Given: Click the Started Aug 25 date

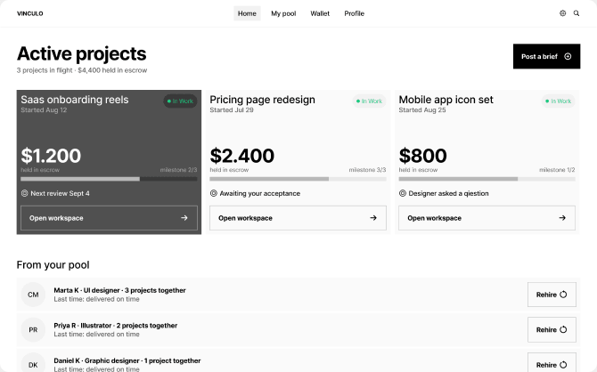Looking at the screenshot, I should pyautogui.click(x=421, y=110).
